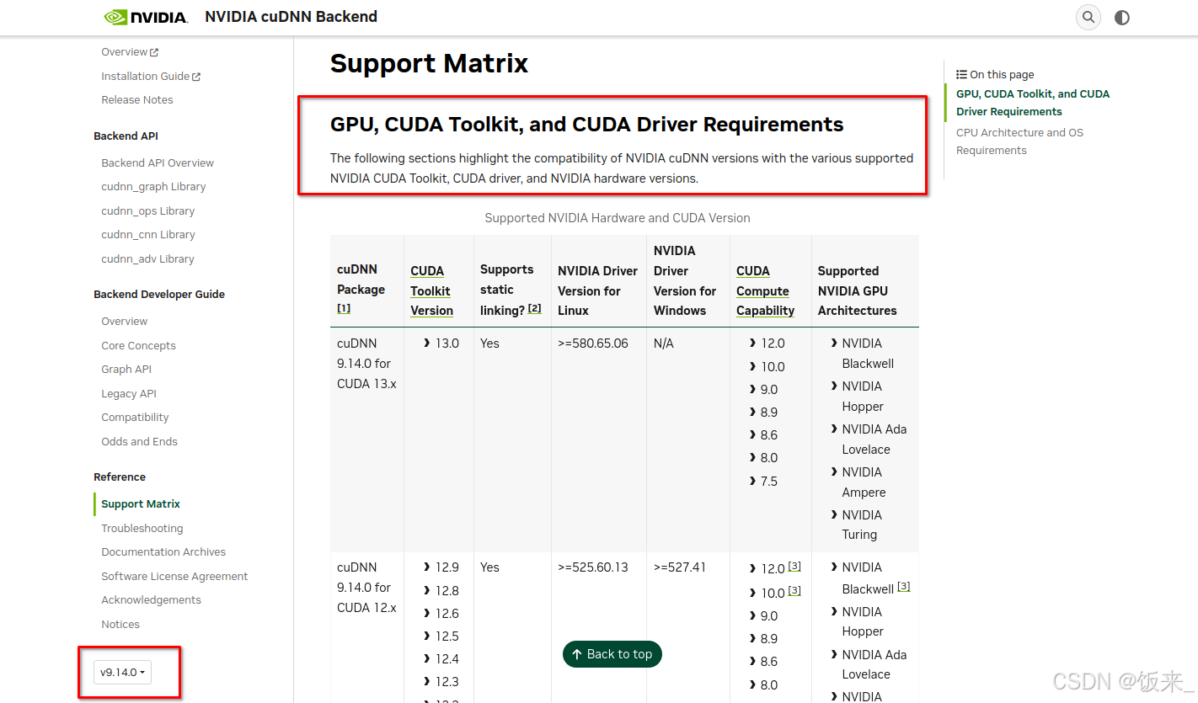Screen dimensions: 1198x703
Task: Click the 12.6 toolkit version entry
Action: click(447, 614)
